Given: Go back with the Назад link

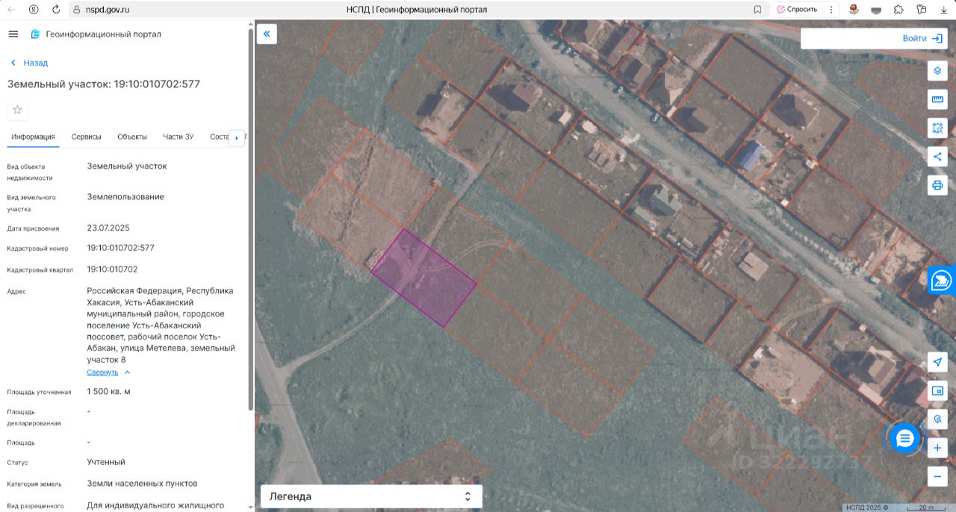Looking at the screenshot, I should (x=29, y=63).
